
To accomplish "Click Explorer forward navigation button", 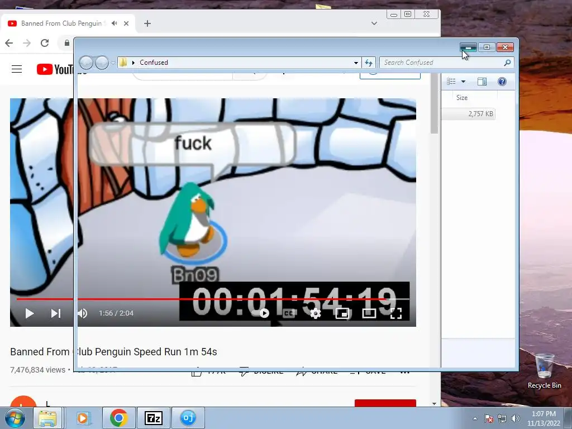I will click(x=102, y=63).
